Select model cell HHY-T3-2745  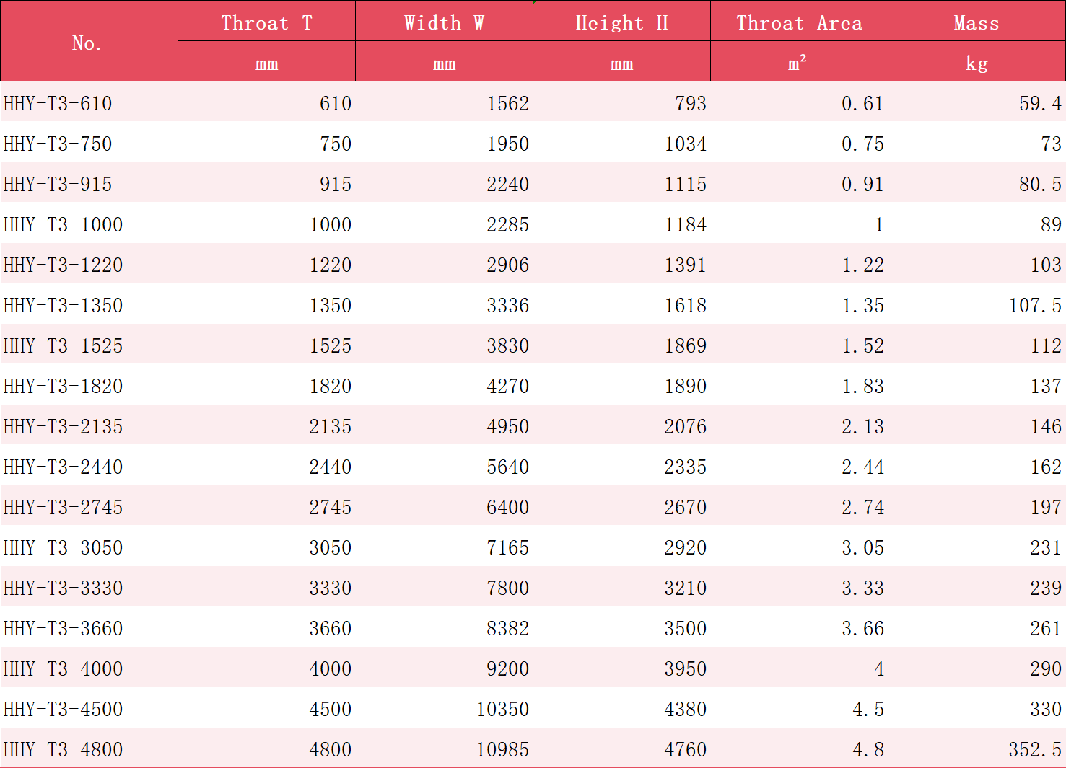point(63,507)
